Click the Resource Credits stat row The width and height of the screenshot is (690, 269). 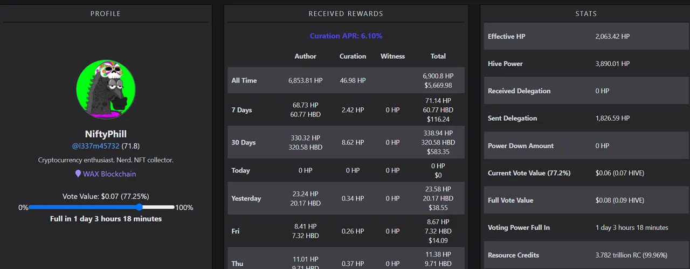pos(586,255)
